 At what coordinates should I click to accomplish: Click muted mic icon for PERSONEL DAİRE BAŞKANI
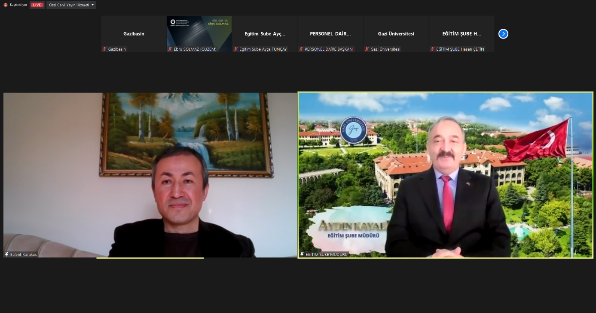(301, 49)
